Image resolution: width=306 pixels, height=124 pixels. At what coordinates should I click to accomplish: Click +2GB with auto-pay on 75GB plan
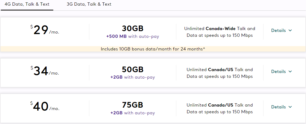(133, 113)
